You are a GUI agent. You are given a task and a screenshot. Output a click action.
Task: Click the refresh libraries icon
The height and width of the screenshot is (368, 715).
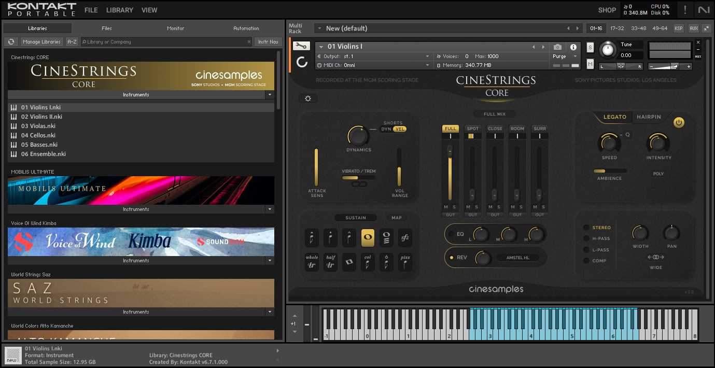coord(11,42)
